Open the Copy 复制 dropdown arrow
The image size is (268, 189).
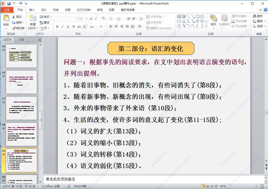(x=23, y=22)
